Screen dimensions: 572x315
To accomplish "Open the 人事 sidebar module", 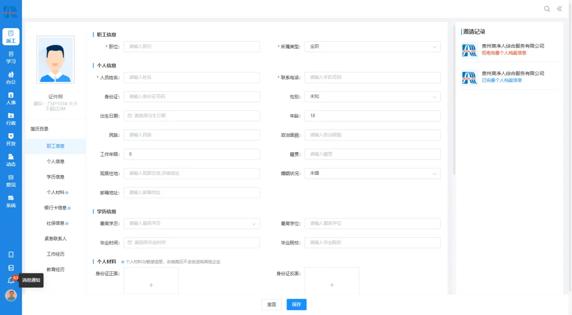I will [x=11, y=98].
